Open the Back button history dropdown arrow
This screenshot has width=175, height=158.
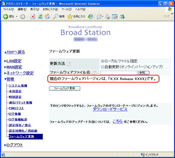coord(17,17)
